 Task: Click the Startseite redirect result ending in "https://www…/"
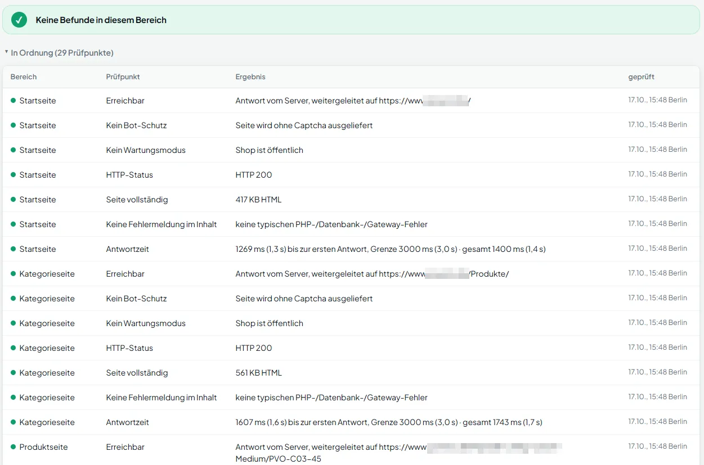tap(353, 101)
